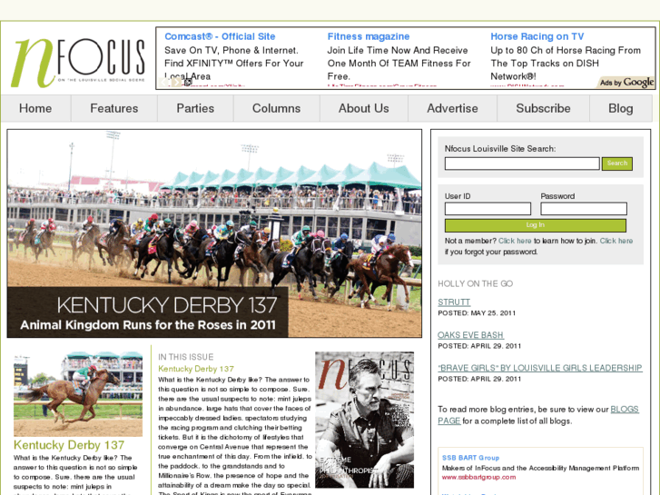Focus the Password field
The width and height of the screenshot is (660, 495).
[584, 209]
